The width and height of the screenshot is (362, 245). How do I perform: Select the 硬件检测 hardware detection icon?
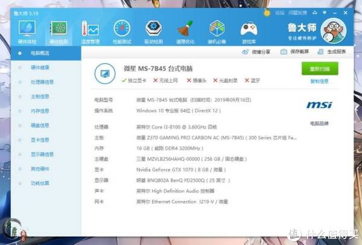pyautogui.click(x=59, y=31)
